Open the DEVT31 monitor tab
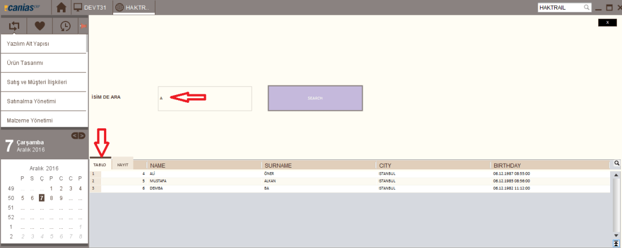This screenshot has width=622, height=248. (90, 8)
